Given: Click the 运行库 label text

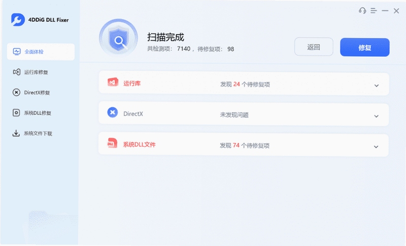Looking at the screenshot, I should tap(132, 84).
